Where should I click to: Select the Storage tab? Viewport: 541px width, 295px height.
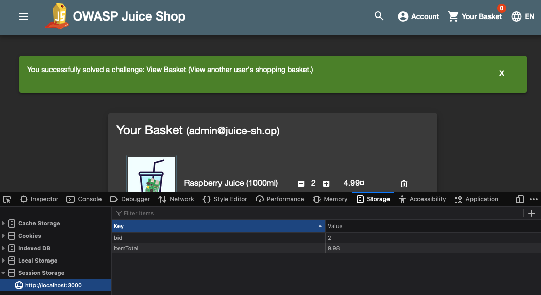373,199
